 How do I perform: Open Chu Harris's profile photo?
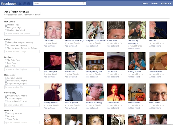53,30
